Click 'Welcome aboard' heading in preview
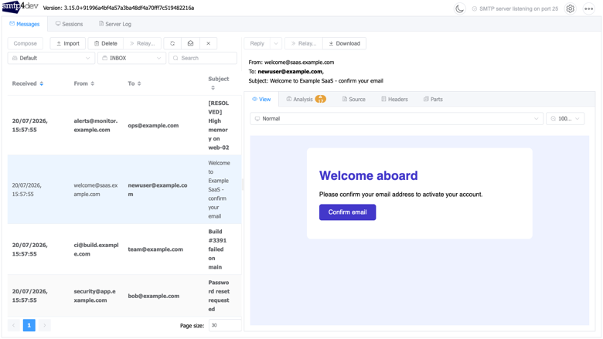The image size is (603, 339). pyautogui.click(x=369, y=175)
